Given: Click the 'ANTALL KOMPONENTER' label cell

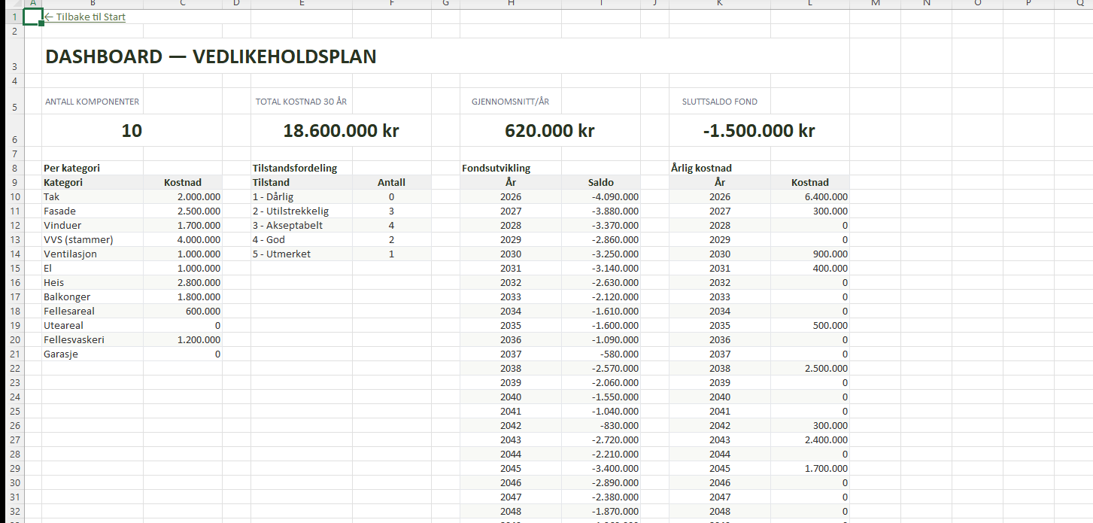Looking at the screenshot, I should click(93, 102).
